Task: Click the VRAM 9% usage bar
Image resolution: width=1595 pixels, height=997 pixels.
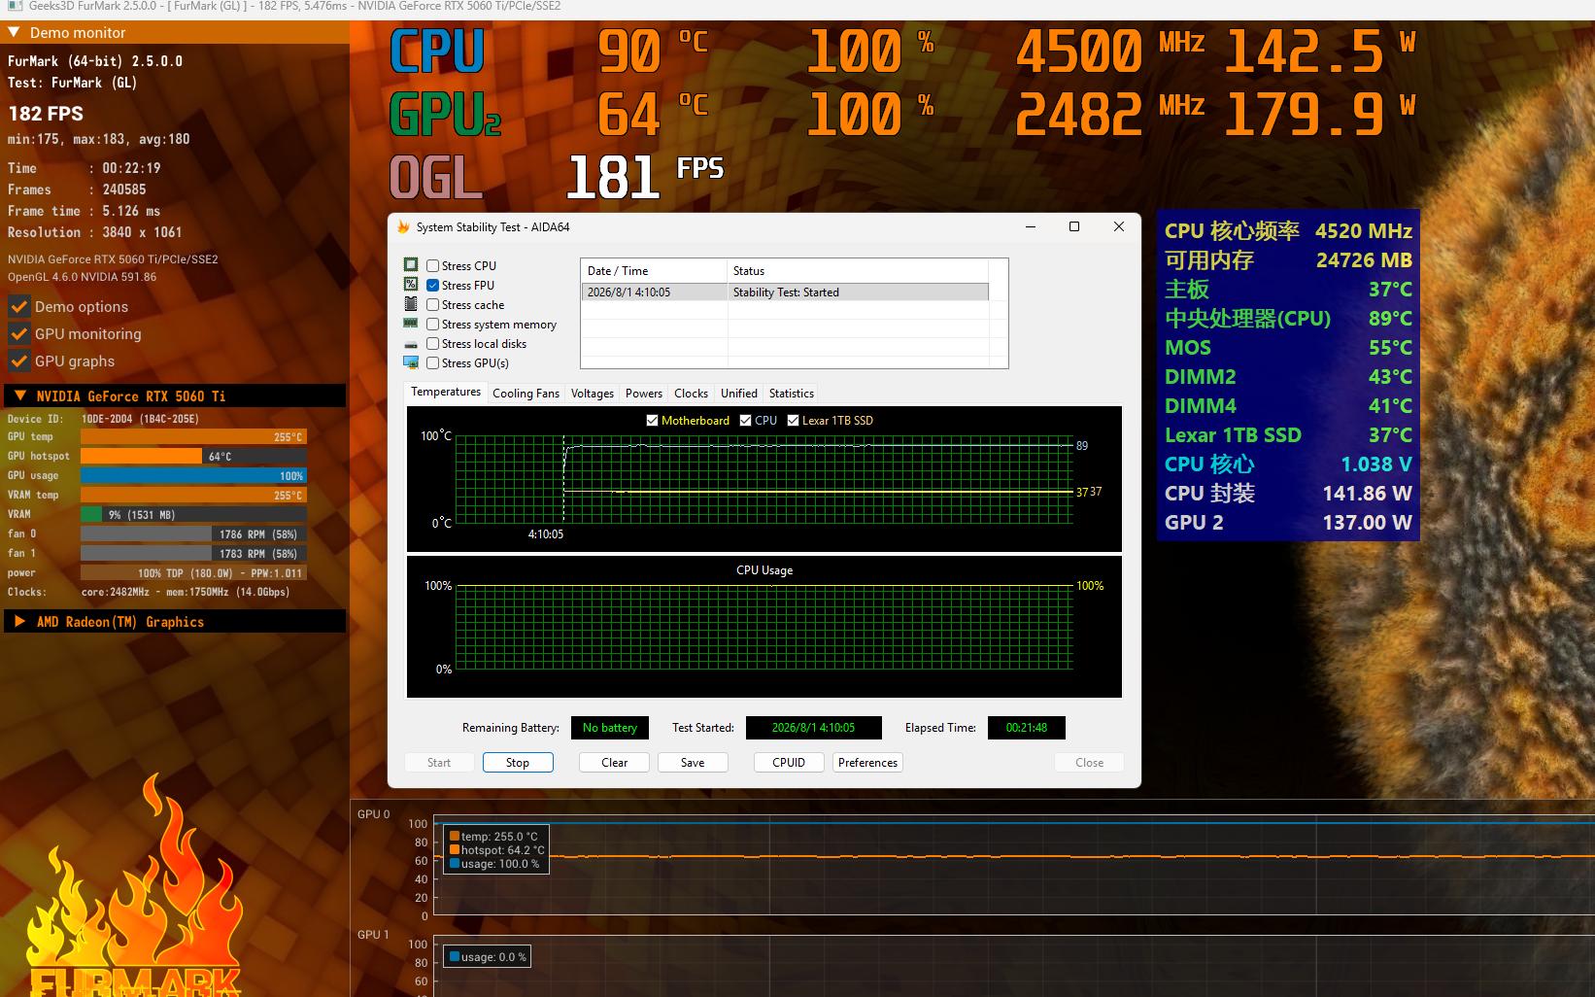Action: pos(193,514)
